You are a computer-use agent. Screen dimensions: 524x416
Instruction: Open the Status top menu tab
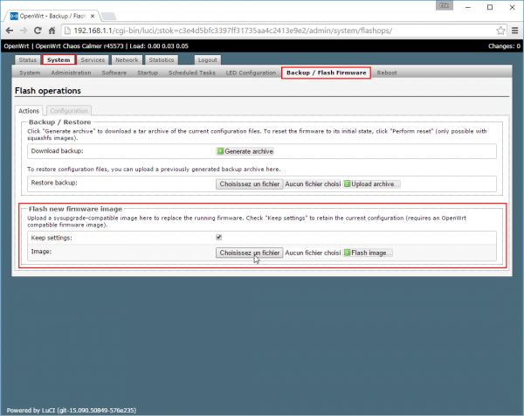[28, 60]
